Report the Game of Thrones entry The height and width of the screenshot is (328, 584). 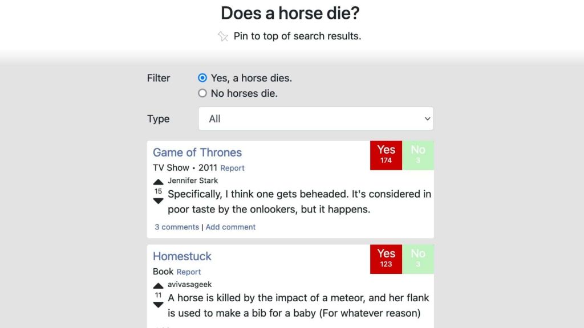click(x=232, y=168)
